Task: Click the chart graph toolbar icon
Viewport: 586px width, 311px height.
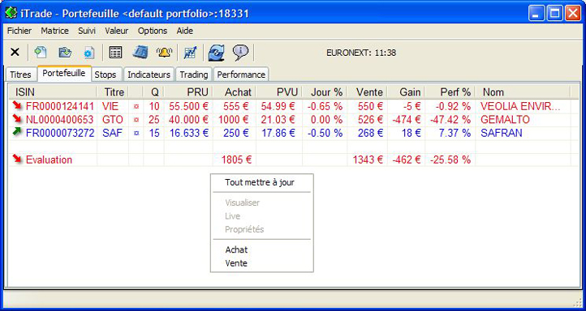Action: coord(190,53)
